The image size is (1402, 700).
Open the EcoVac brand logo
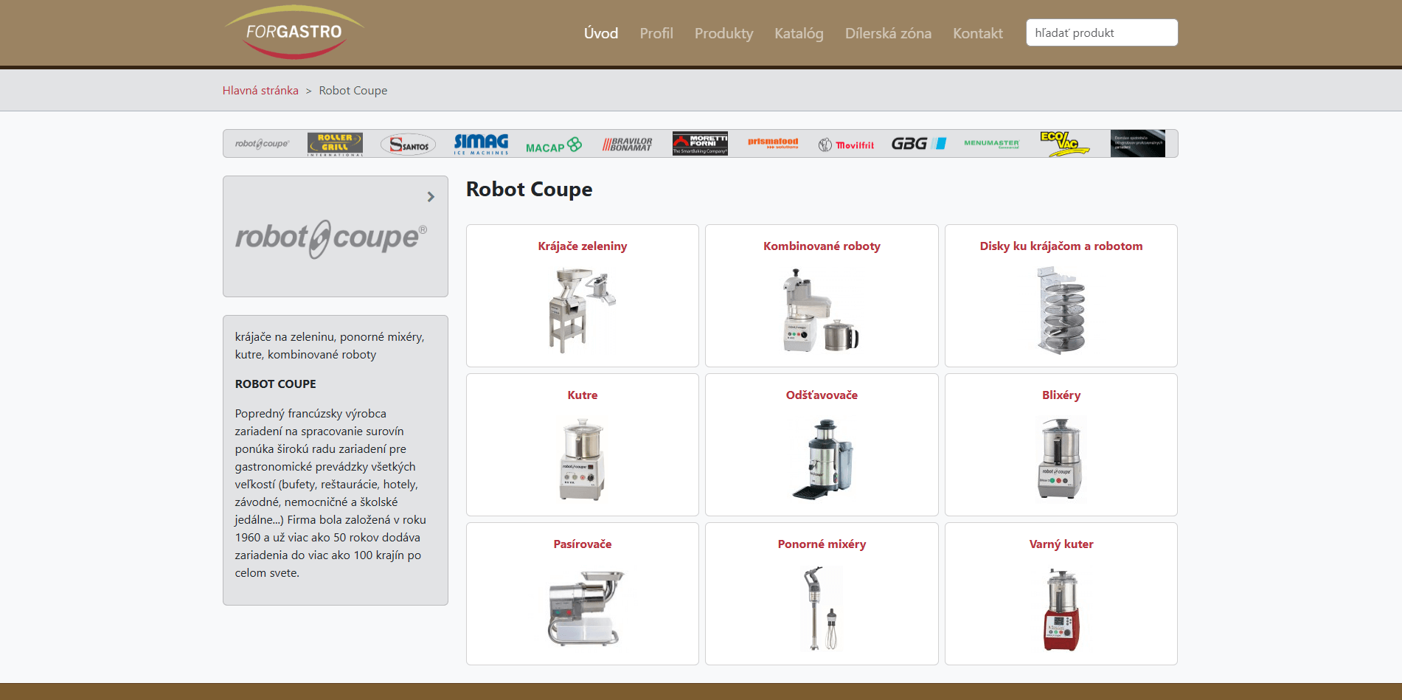pyautogui.click(x=1064, y=144)
